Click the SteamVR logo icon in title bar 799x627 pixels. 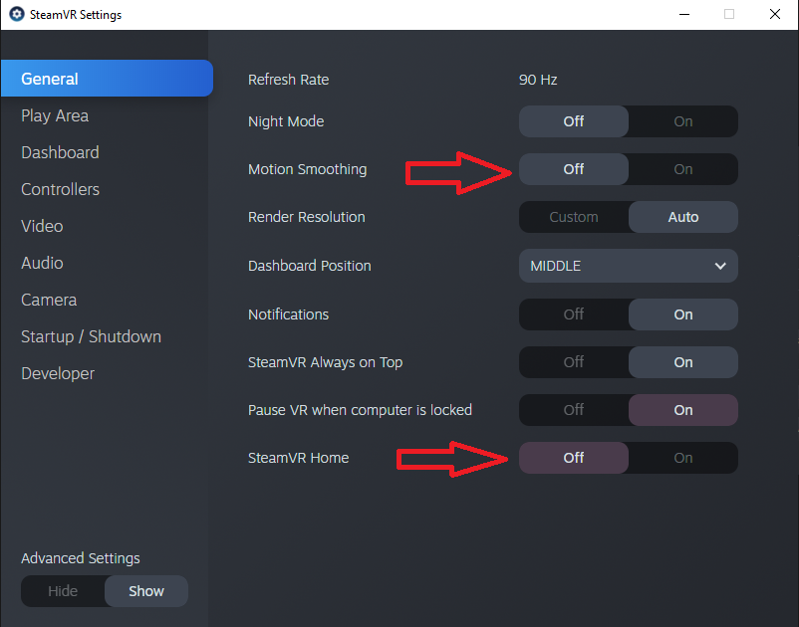point(16,15)
